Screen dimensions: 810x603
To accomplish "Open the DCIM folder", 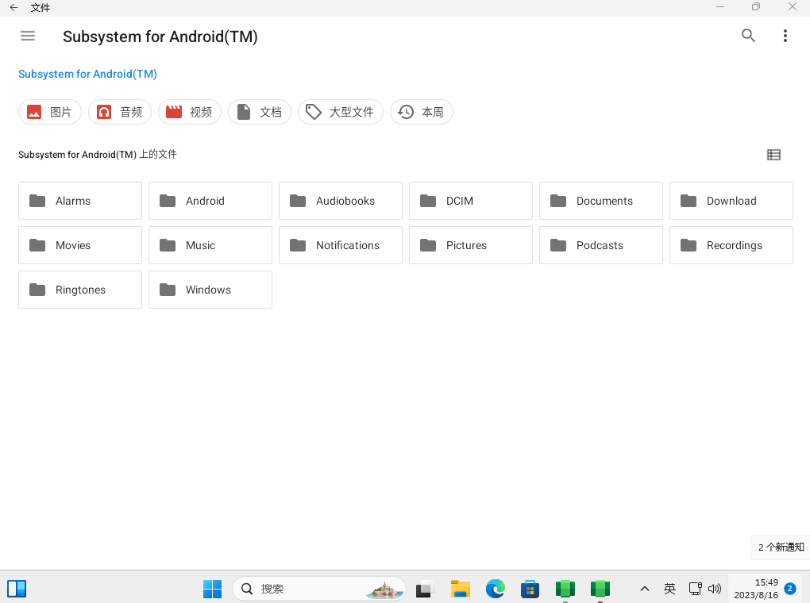I will point(471,201).
